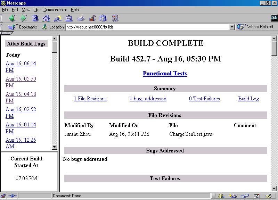Open the Shop toolbar icon
This screenshot has width=278, height=200.
[x=103, y=18]
